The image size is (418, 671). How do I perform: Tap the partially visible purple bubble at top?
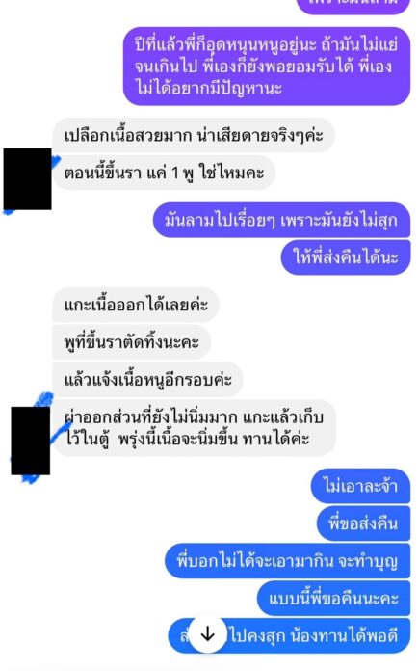point(353,6)
